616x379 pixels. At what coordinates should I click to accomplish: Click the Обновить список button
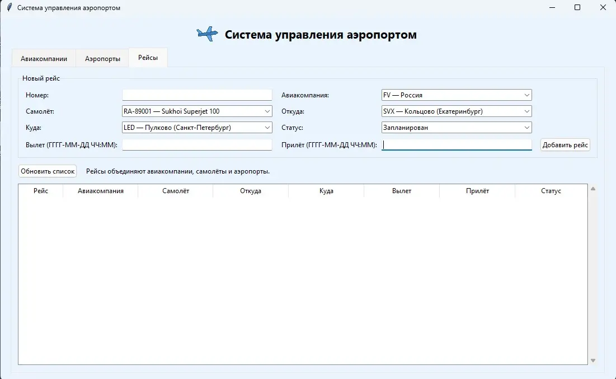point(48,171)
